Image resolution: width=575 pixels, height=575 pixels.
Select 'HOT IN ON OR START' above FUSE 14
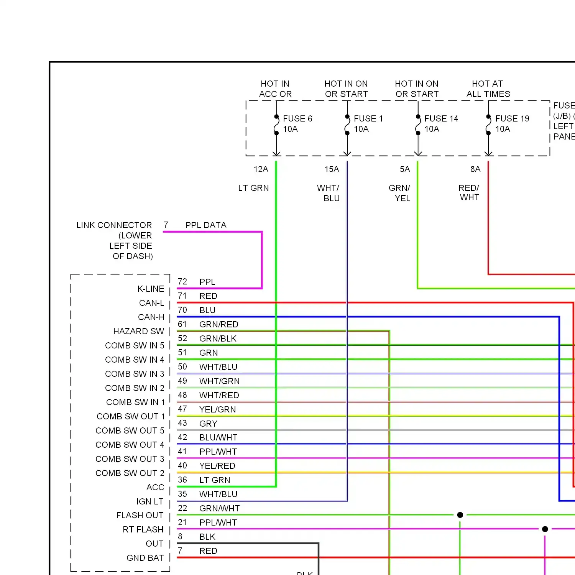pos(417,89)
